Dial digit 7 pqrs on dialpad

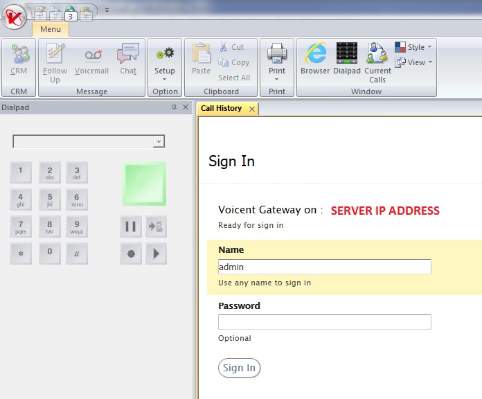21,227
